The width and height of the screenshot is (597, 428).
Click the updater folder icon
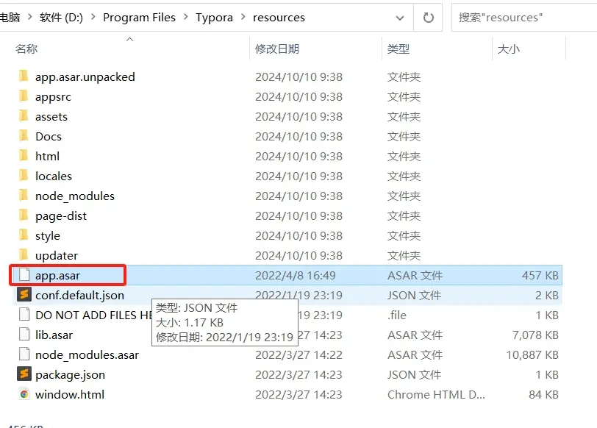tap(24, 254)
